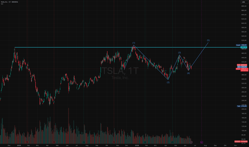The width and height of the screenshot is (249, 147).
Task: Click the Vol indicator legend label
Action: coord(2,4)
